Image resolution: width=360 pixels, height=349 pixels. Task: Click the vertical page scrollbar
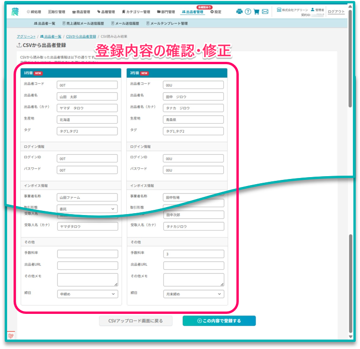350,170
